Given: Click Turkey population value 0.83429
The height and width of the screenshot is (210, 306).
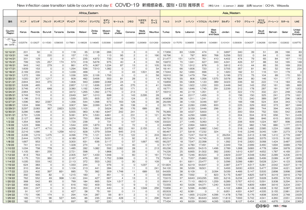Looking at the screenshot, I should [x=166, y=42].
